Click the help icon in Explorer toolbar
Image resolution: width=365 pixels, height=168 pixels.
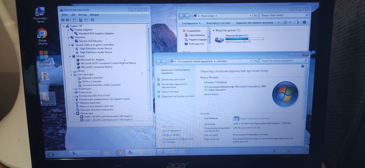(x=304, y=22)
